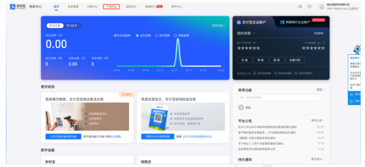365x167 pixels.
Task: Click 立即开通设备收银功能 button
Action: pyautogui.click(x=63, y=137)
